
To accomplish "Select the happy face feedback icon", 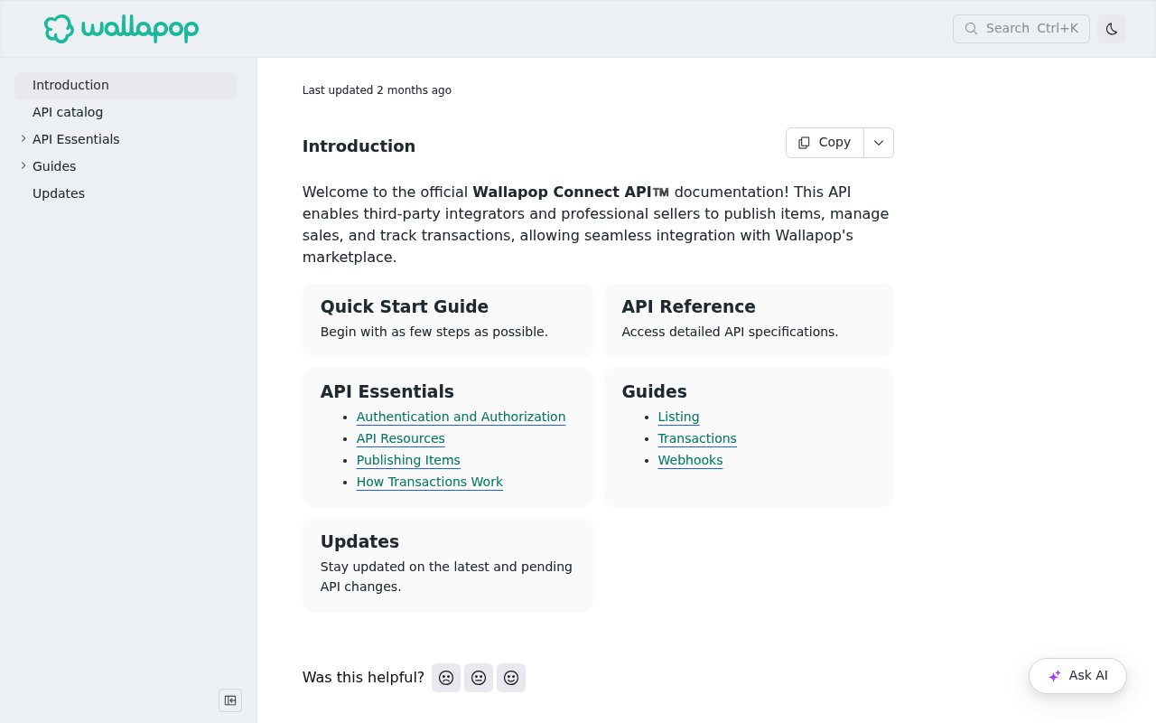I will coord(511,678).
